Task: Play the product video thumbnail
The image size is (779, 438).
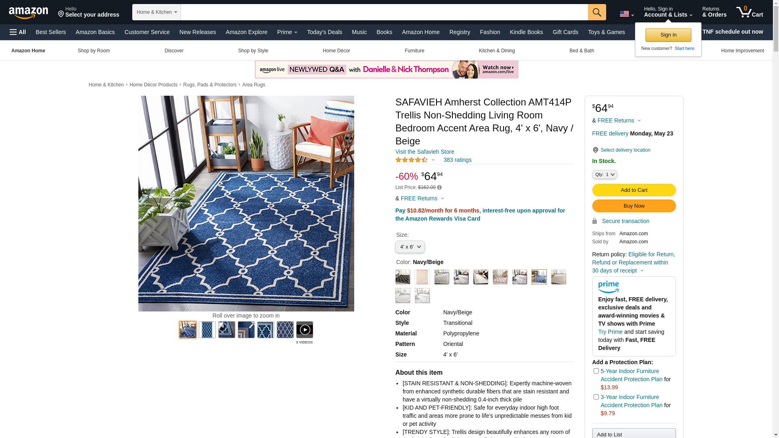Action: [304, 330]
